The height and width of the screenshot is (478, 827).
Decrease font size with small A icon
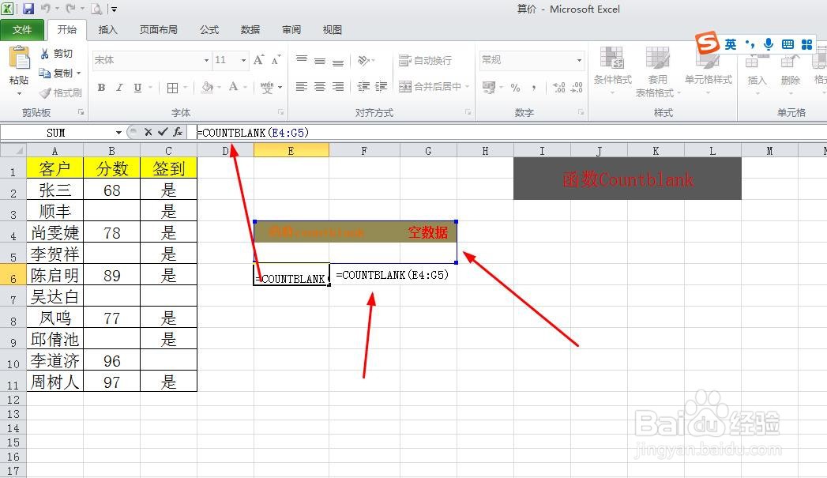click(x=276, y=59)
